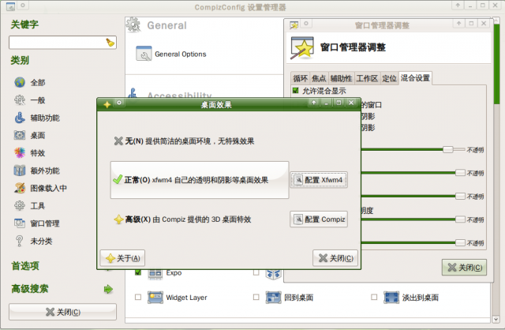The height and width of the screenshot is (330, 505).
Task: Enable the 淡出到桌面 checkbox
Action: (x=374, y=297)
